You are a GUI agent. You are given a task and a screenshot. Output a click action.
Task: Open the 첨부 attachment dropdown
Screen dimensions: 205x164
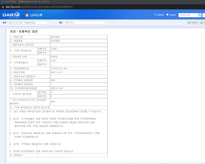click(86, 23)
